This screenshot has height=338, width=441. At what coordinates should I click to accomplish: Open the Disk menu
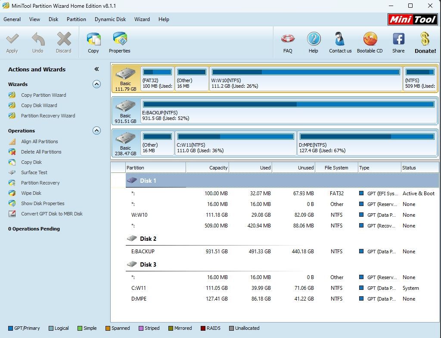tap(53, 19)
